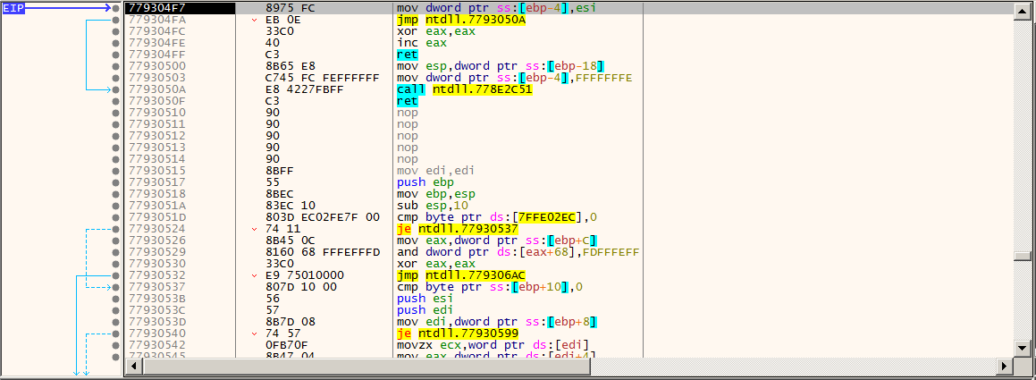The height and width of the screenshot is (380, 1036).
Task: Click the vertical scrollbar down arrow
Action: coord(1023,349)
